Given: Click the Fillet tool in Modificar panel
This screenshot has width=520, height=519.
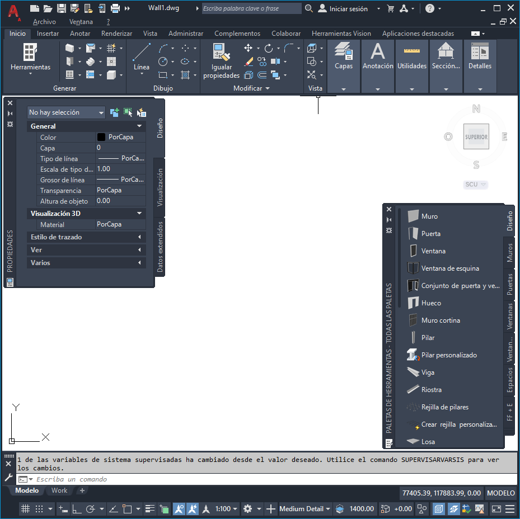Looking at the screenshot, I should click(x=288, y=48).
